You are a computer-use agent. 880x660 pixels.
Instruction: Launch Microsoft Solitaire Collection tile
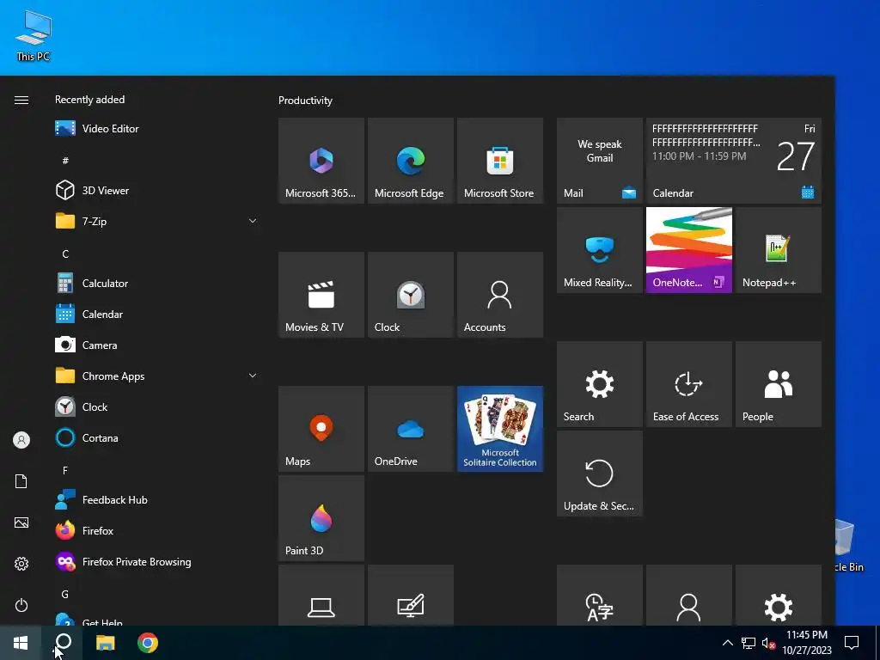(500, 429)
